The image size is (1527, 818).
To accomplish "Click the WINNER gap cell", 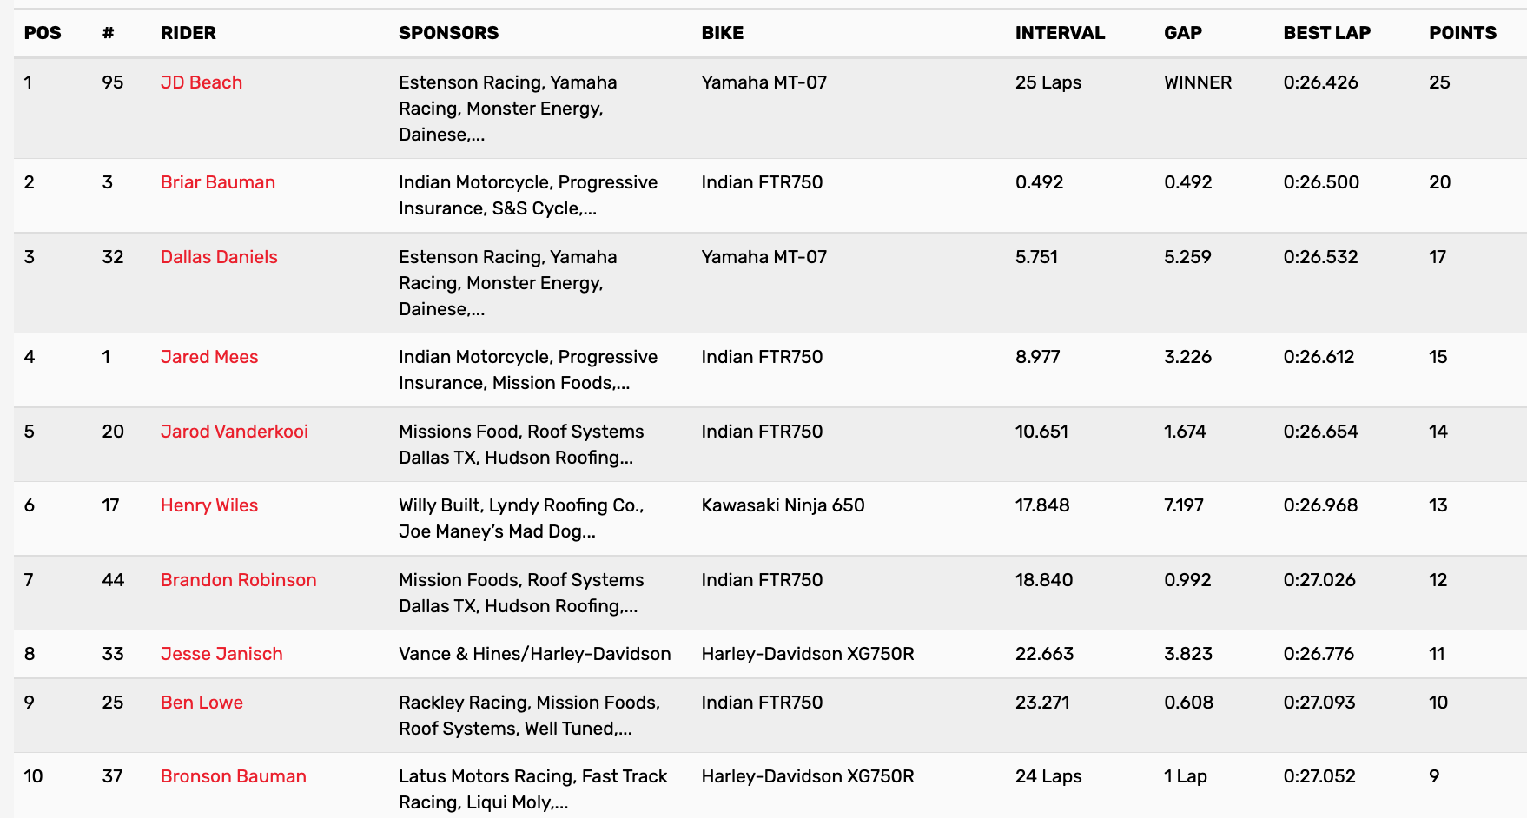I will pyautogui.click(x=1198, y=82).
